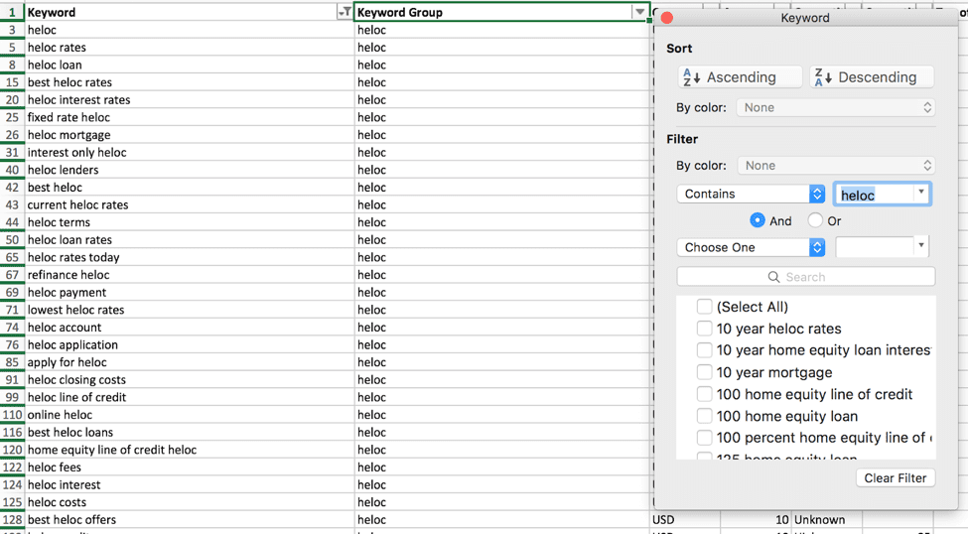Image resolution: width=968 pixels, height=534 pixels.
Task: Select row header 42
Action: (x=12, y=187)
